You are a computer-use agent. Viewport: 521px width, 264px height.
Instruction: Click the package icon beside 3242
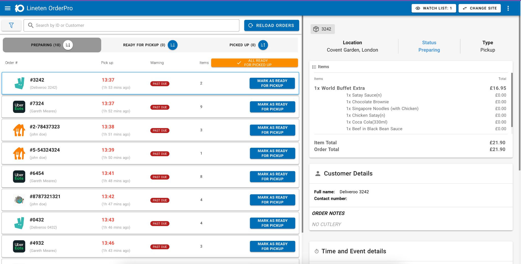(316, 29)
